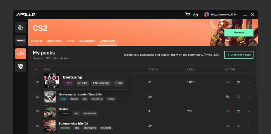271x134 pixels.
Task: Select the Fortnite sidebar icon
Action: point(20,41)
